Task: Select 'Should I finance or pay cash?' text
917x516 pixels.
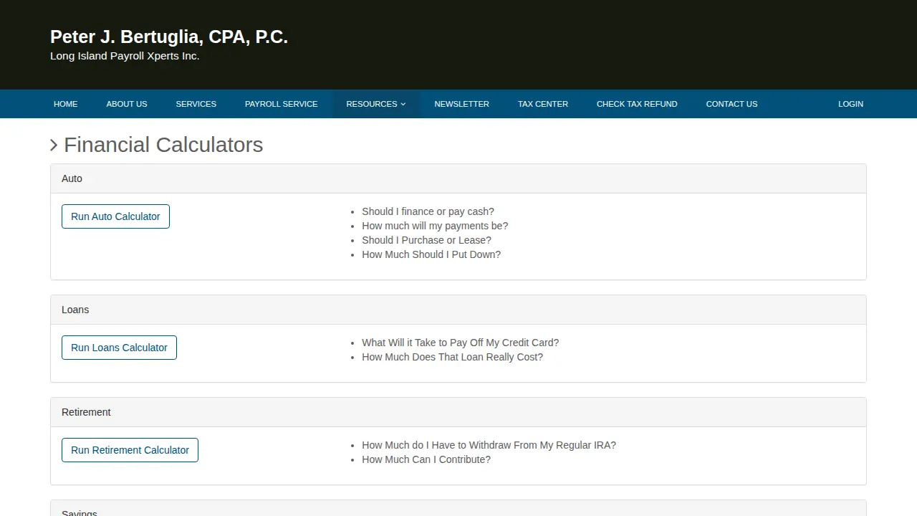Action: coord(428,211)
